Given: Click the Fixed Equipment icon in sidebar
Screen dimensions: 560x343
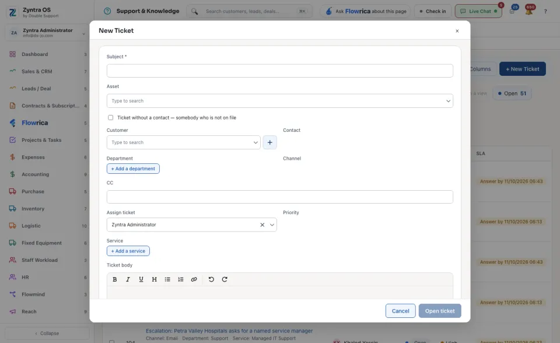Looking at the screenshot, I should pyautogui.click(x=12, y=243).
